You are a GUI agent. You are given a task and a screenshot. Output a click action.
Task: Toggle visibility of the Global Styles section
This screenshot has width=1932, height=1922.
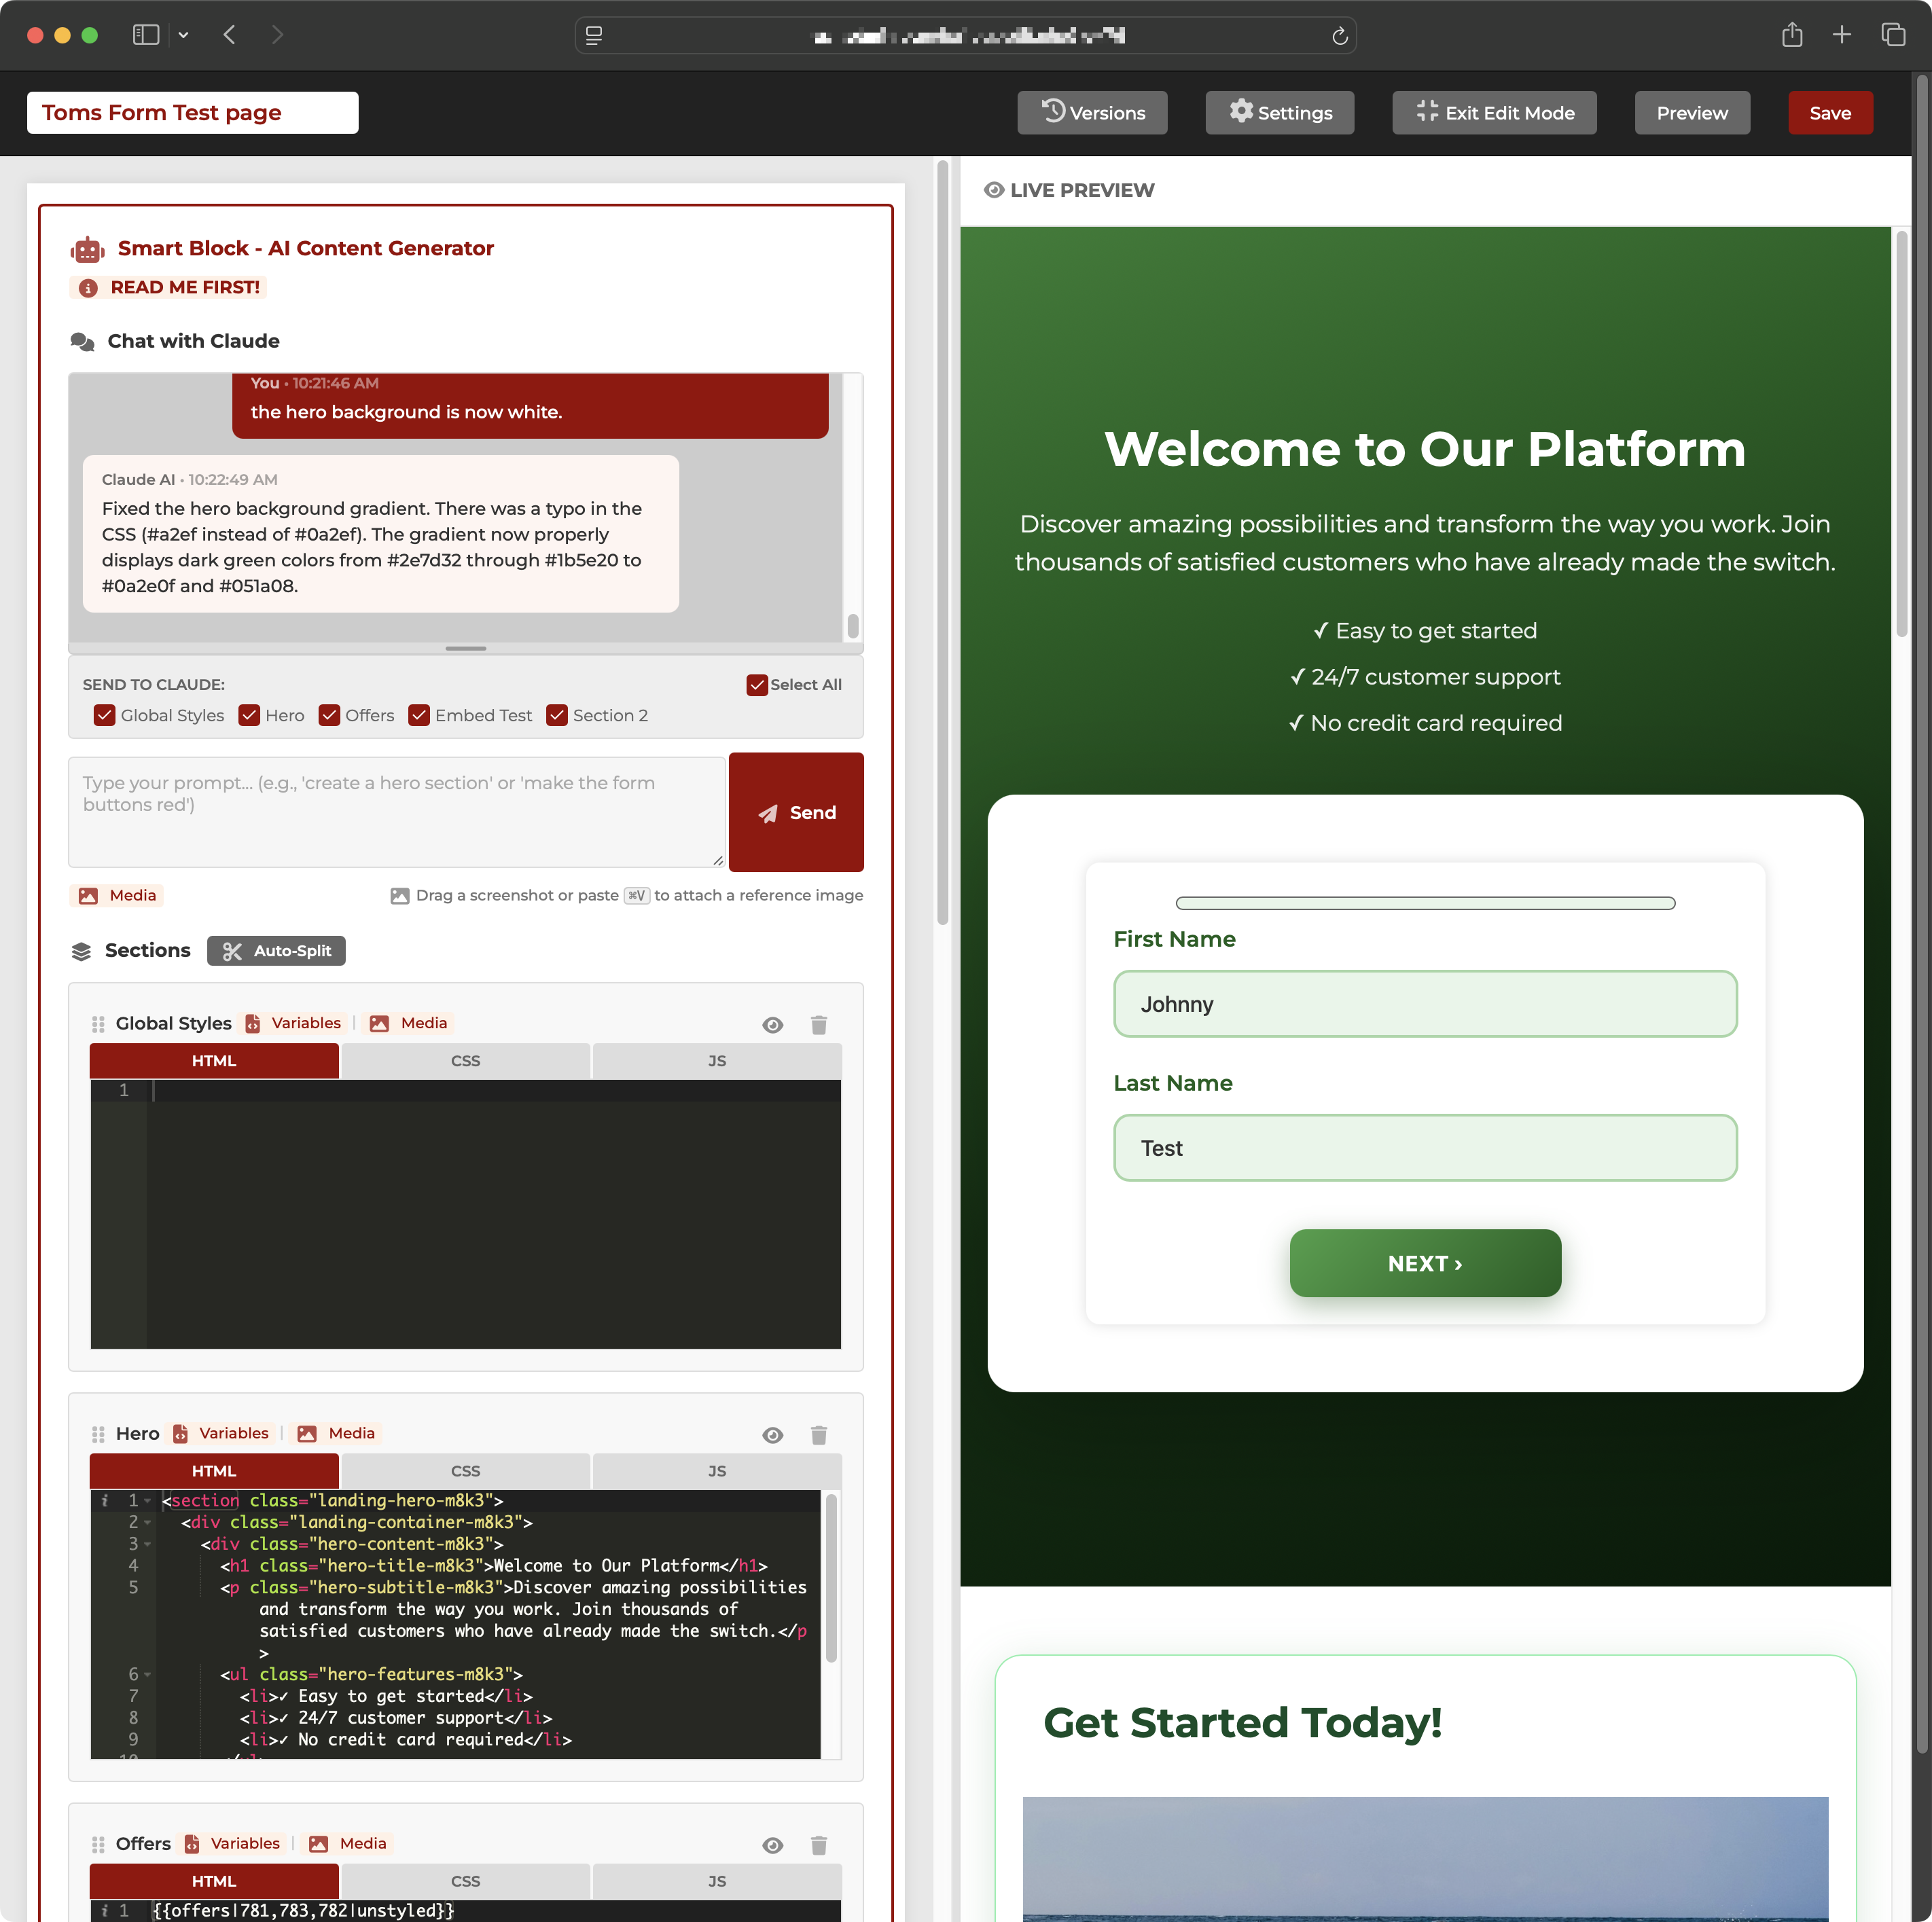point(772,1024)
